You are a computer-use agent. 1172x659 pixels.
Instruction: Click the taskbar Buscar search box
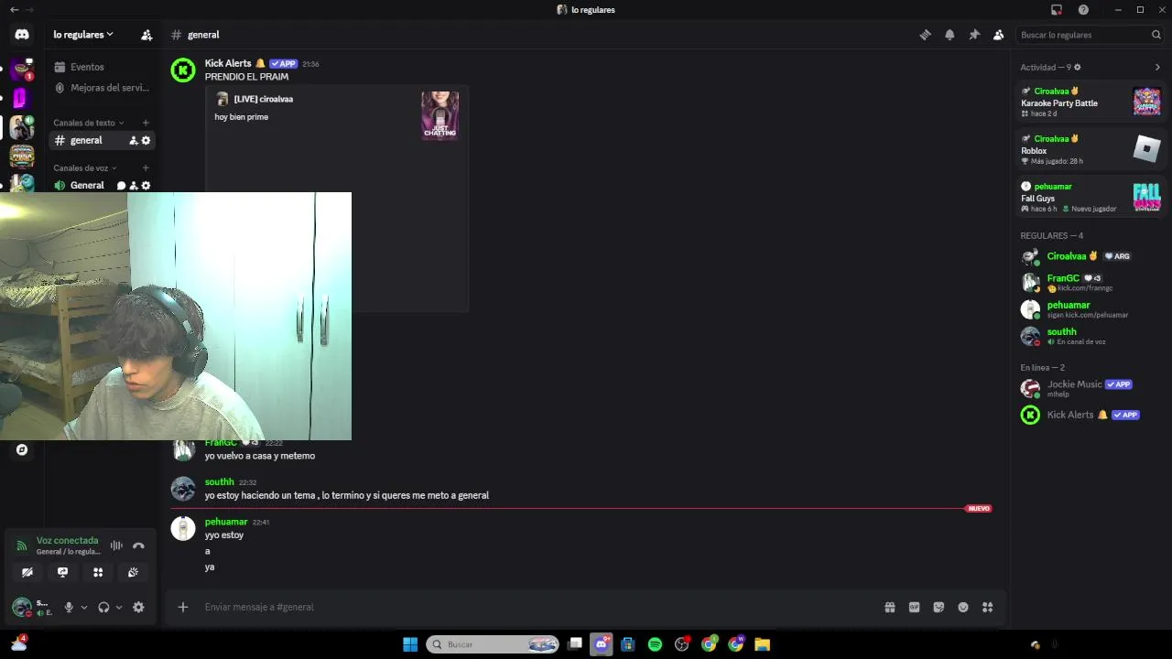tap(493, 644)
